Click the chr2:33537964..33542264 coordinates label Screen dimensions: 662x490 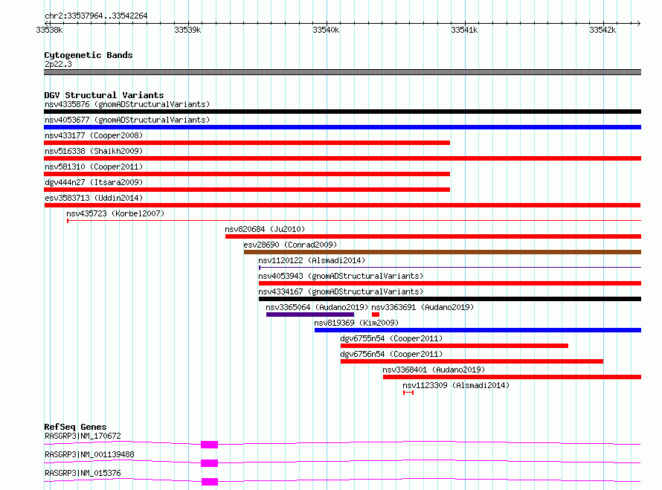pos(96,16)
